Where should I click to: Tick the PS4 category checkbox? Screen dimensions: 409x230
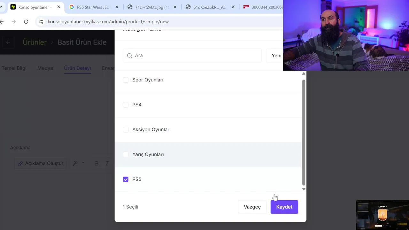126,105
